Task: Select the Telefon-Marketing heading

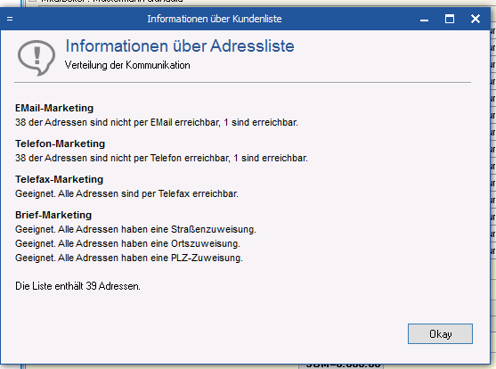Action: 60,143
